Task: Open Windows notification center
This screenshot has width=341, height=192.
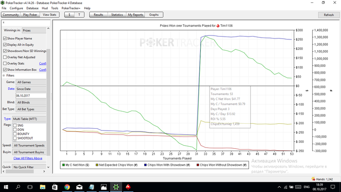Action: (x=333, y=187)
